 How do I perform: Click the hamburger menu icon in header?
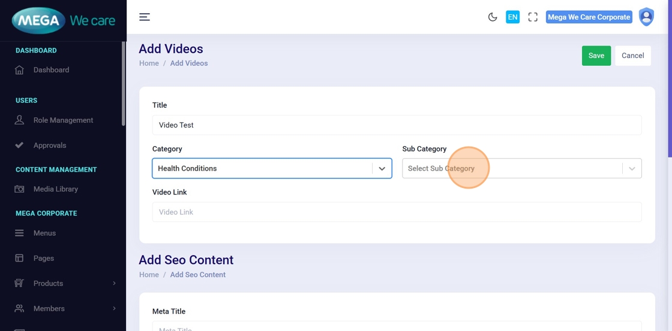pyautogui.click(x=145, y=17)
